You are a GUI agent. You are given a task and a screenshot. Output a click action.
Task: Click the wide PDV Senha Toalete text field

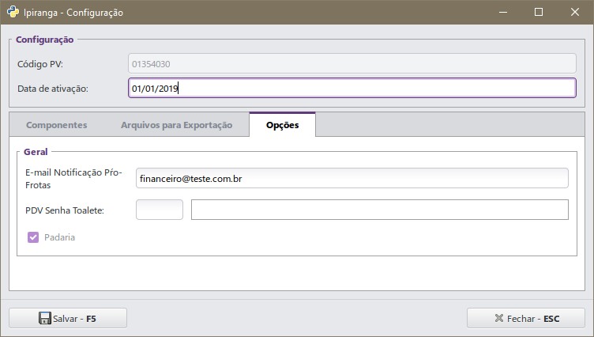point(380,210)
